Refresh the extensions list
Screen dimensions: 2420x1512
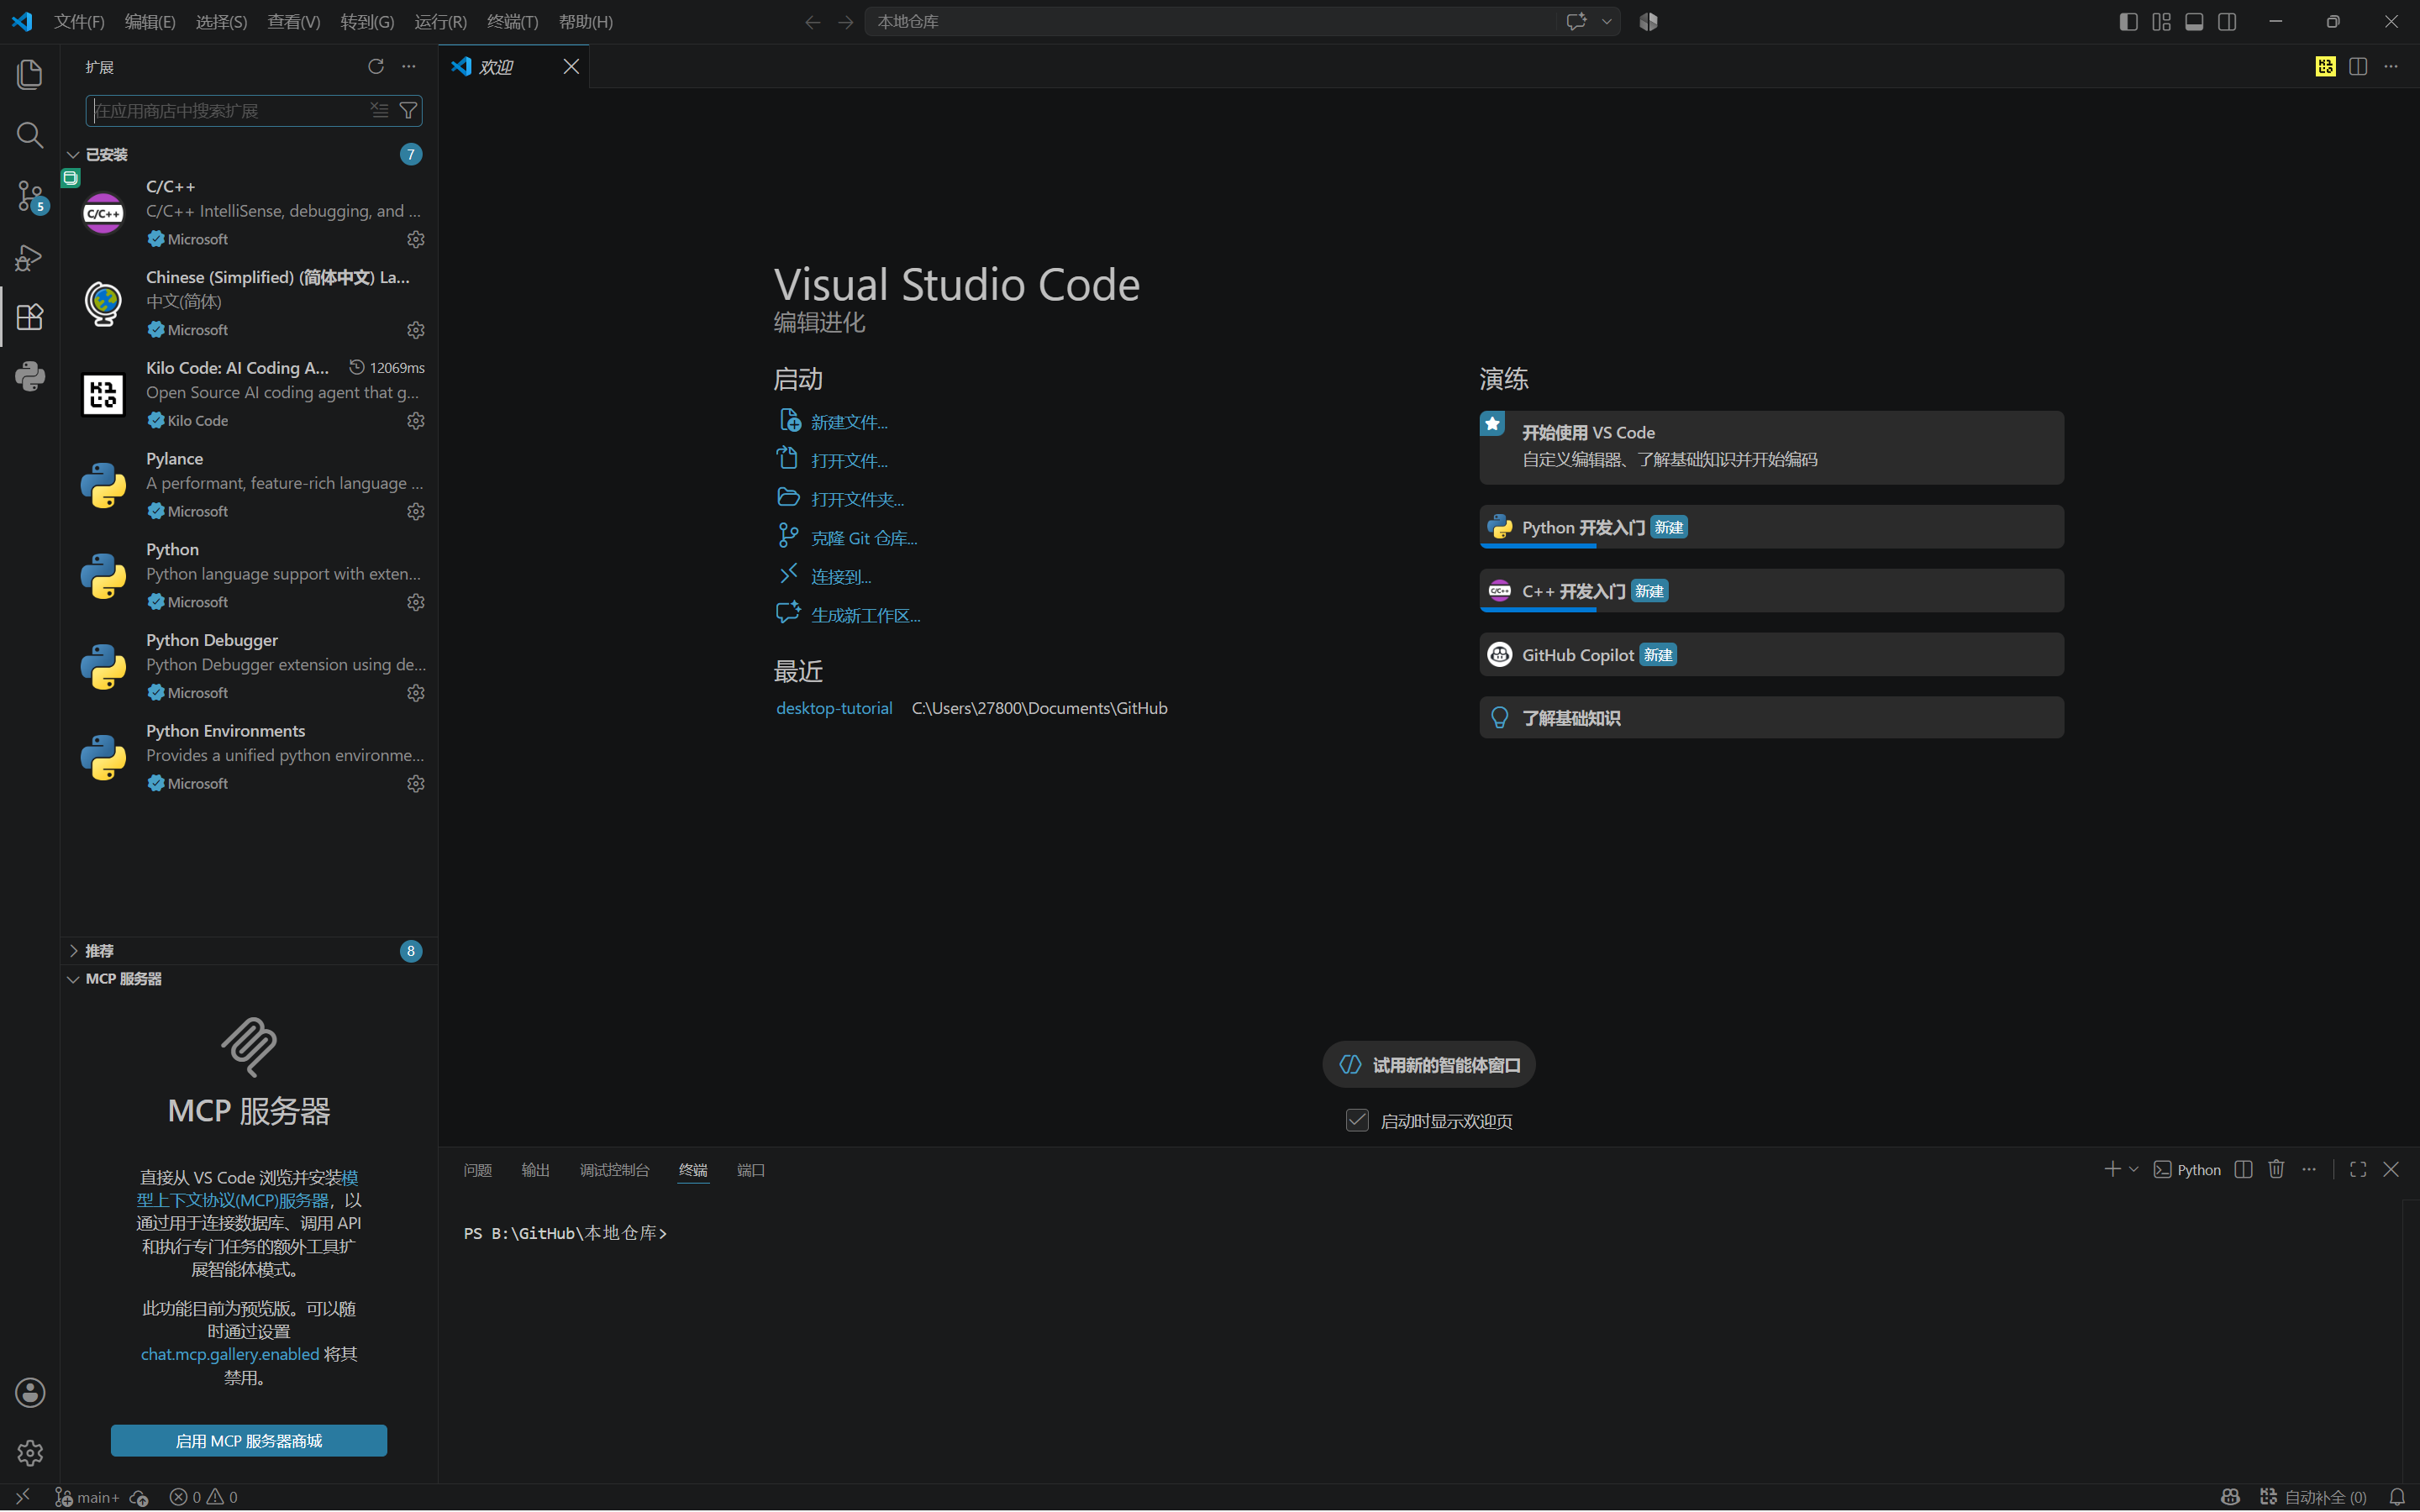(376, 66)
